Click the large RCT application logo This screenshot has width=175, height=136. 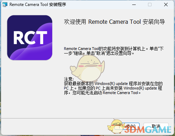[30, 37]
